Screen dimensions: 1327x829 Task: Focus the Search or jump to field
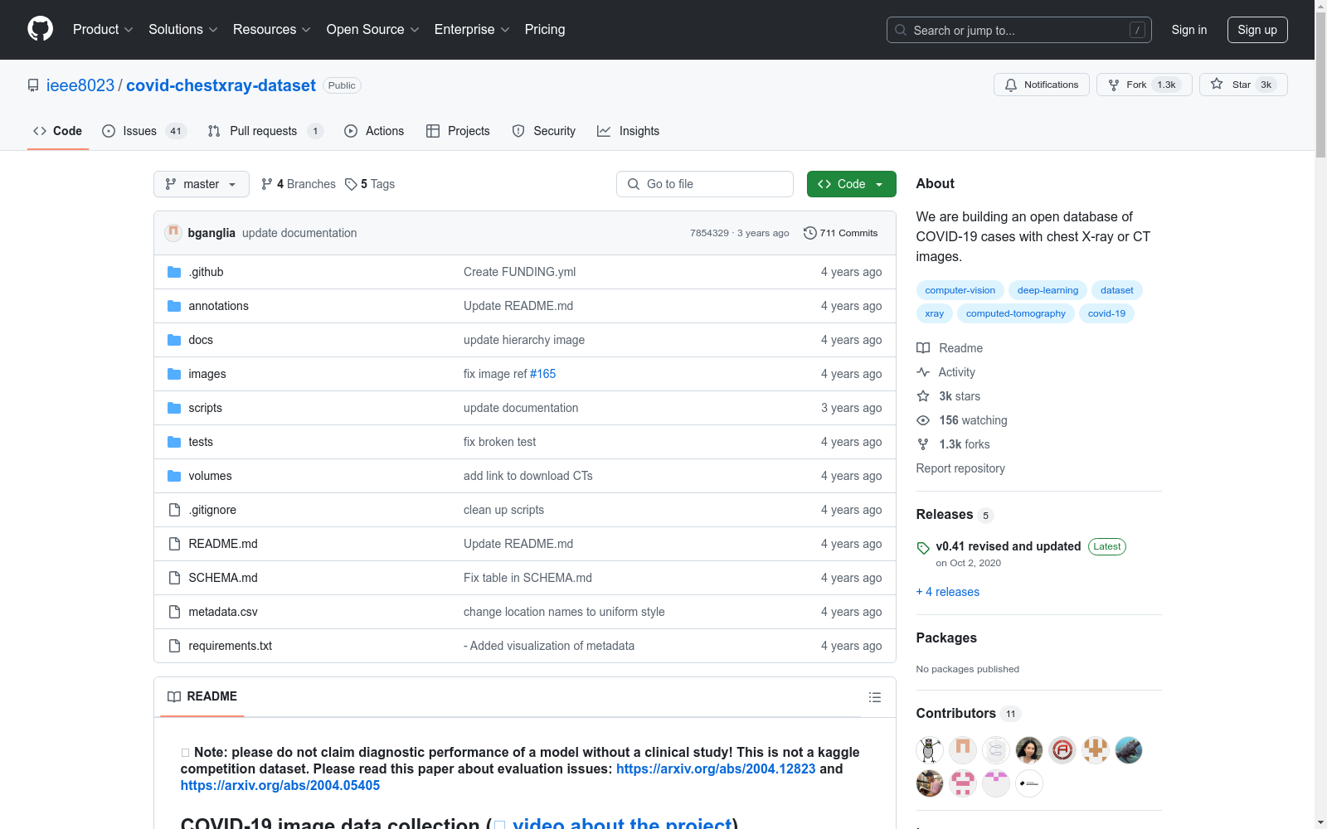pos(1019,30)
